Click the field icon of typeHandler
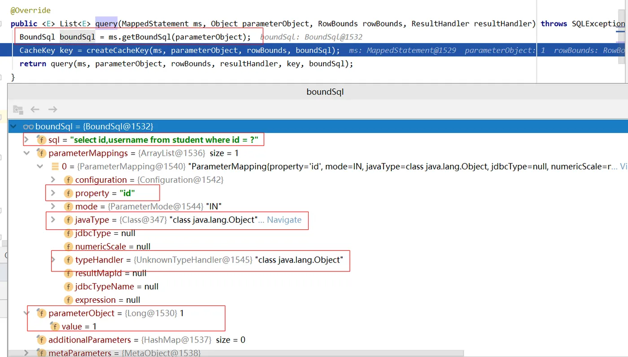The image size is (628, 357). click(x=68, y=260)
